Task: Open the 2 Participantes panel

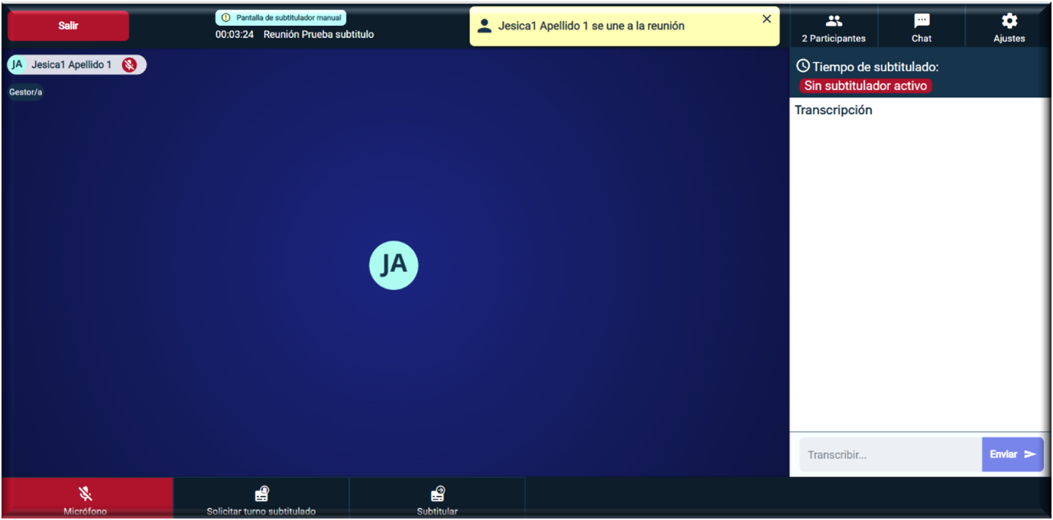Action: pyautogui.click(x=833, y=27)
